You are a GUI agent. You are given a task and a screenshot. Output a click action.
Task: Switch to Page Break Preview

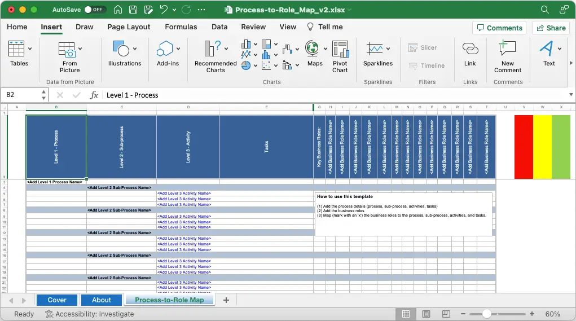446,314
